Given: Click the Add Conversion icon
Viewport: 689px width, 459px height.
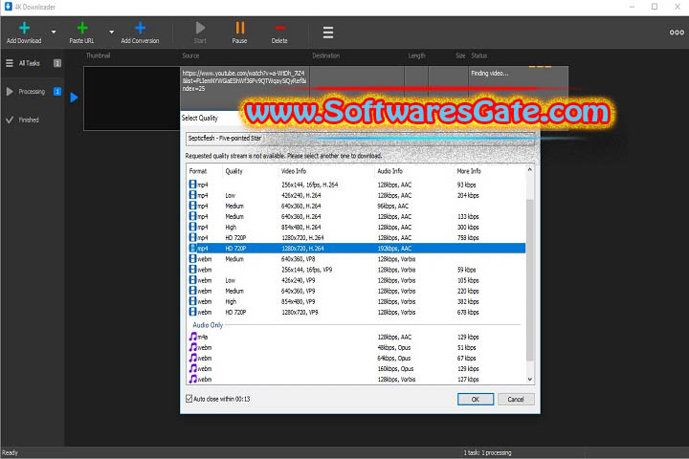Looking at the screenshot, I should pos(140,28).
